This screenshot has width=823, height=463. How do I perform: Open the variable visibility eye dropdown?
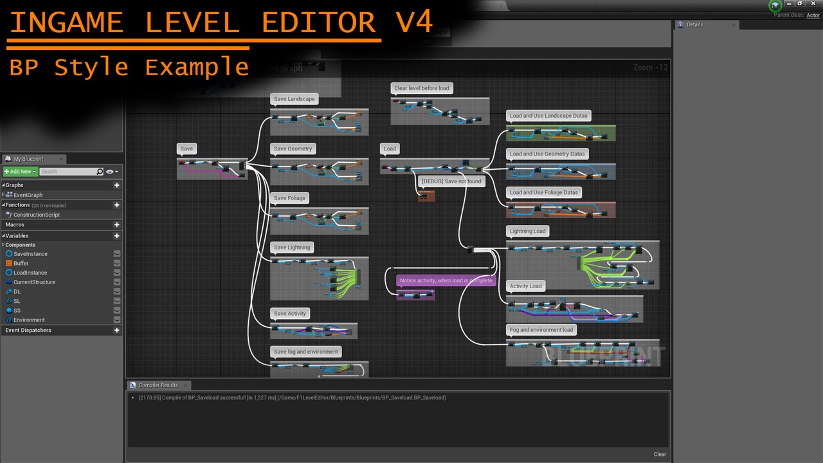coord(111,172)
